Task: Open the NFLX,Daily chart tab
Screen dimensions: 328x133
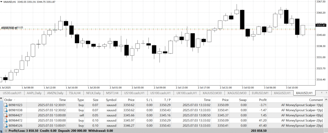Action: pyautogui.click(x=93, y=93)
